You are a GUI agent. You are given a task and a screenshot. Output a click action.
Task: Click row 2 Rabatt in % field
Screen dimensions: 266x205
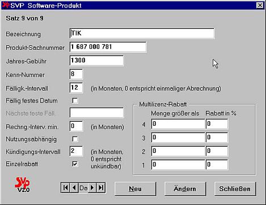click(x=217, y=151)
